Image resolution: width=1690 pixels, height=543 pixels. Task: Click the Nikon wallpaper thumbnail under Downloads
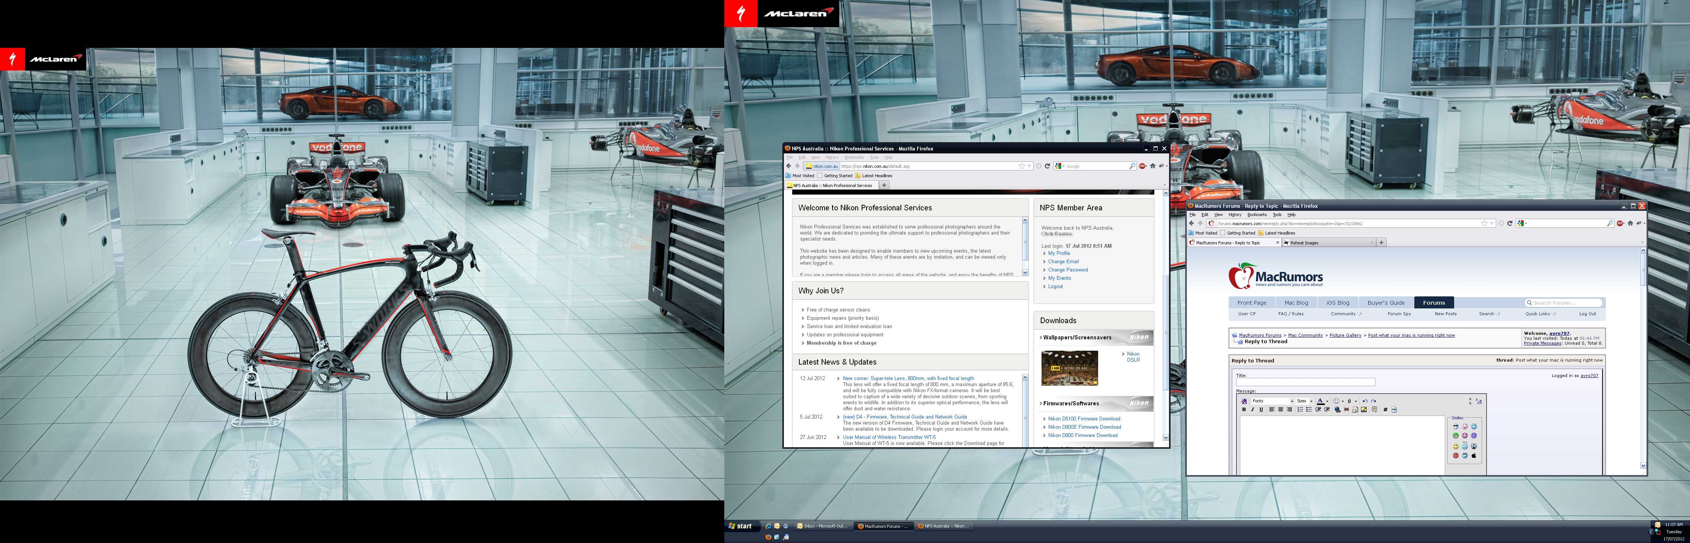[1069, 368]
